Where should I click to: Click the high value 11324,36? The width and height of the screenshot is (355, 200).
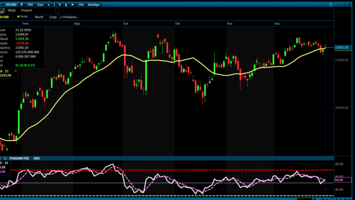coord(22,39)
